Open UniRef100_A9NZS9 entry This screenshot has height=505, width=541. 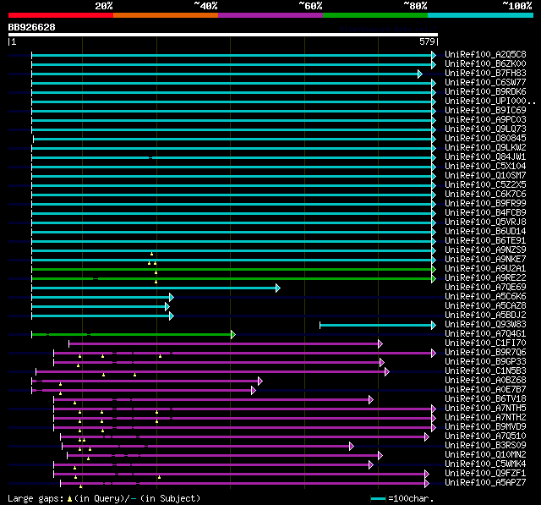tap(485, 250)
